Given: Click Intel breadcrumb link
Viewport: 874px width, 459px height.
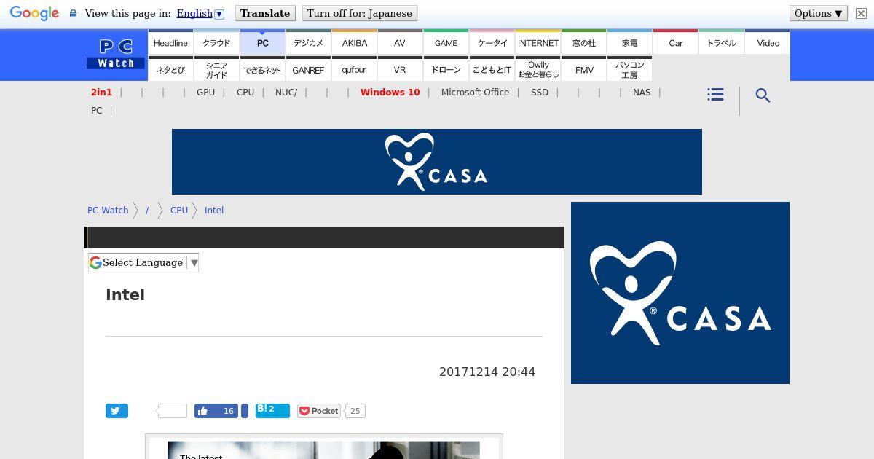Looking at the screenshot, I should [214, 210].
